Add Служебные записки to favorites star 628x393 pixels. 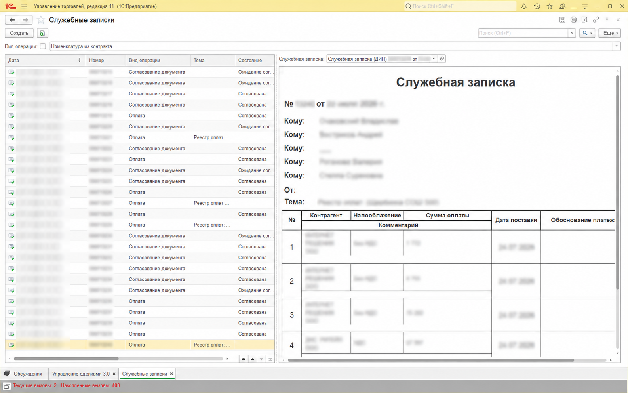coord(41,20)
